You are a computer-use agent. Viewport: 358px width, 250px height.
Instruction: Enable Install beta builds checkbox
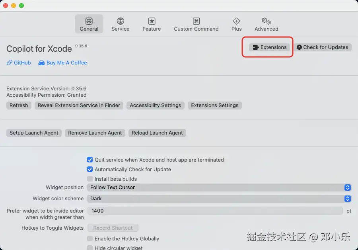click(90, 179)
